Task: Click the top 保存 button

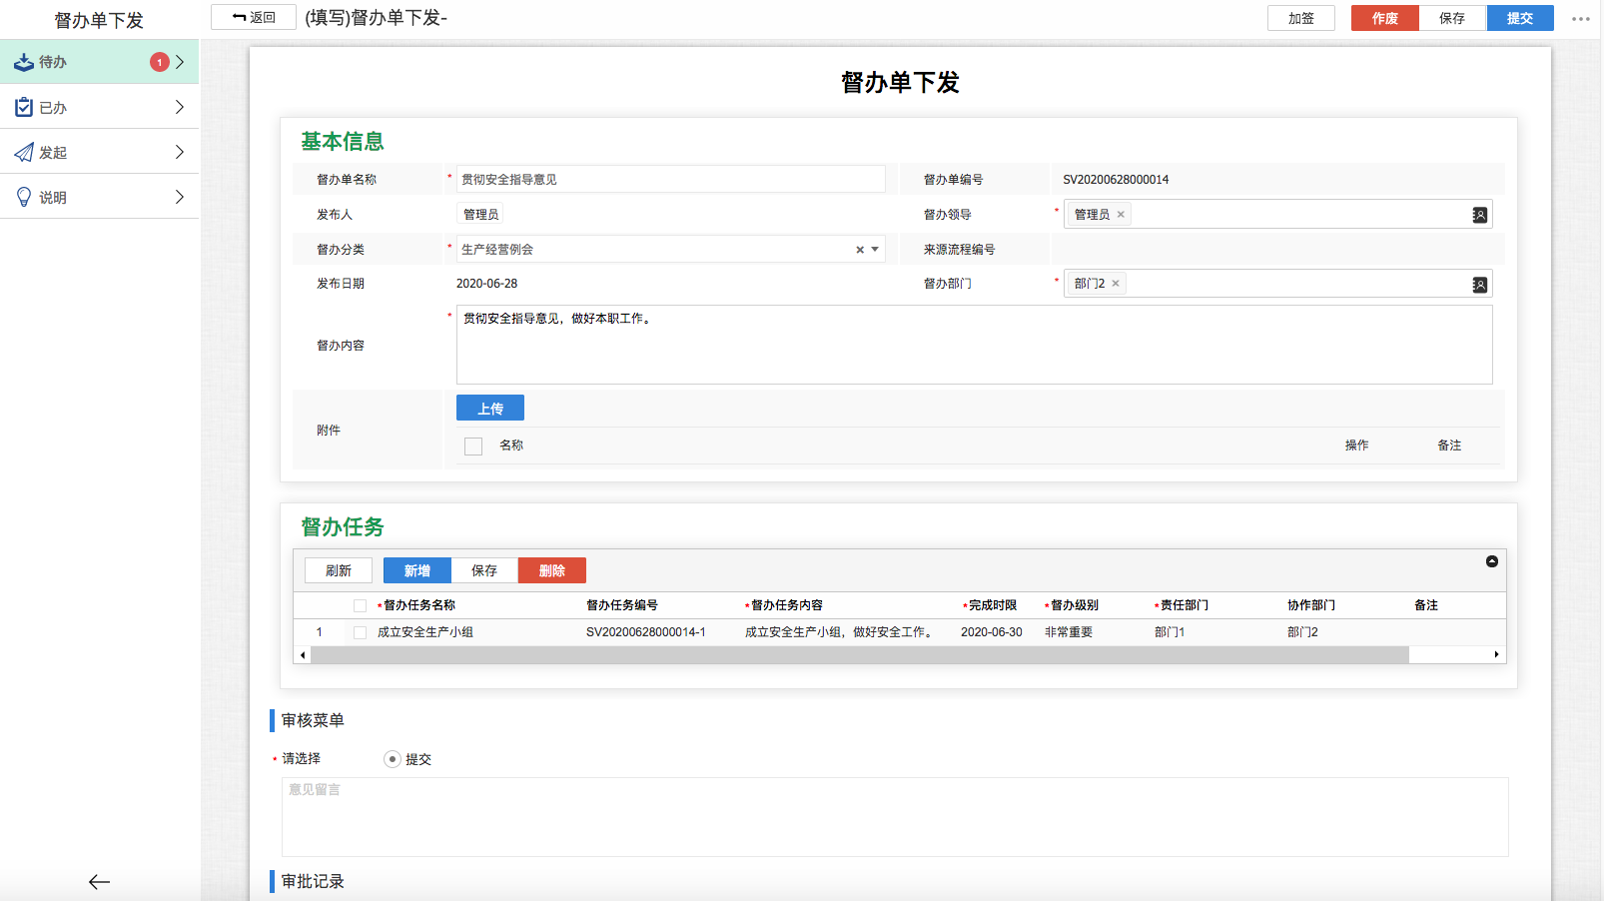Action: point(1452,18)
